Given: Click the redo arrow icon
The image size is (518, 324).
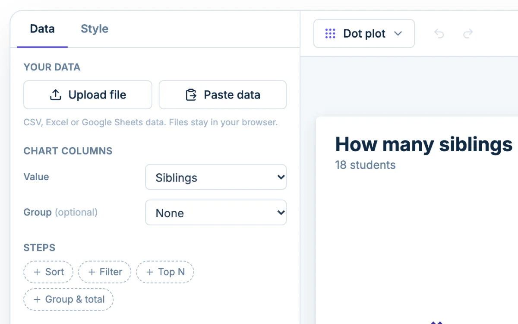Looking at the screenshot, I should (468, 34).
